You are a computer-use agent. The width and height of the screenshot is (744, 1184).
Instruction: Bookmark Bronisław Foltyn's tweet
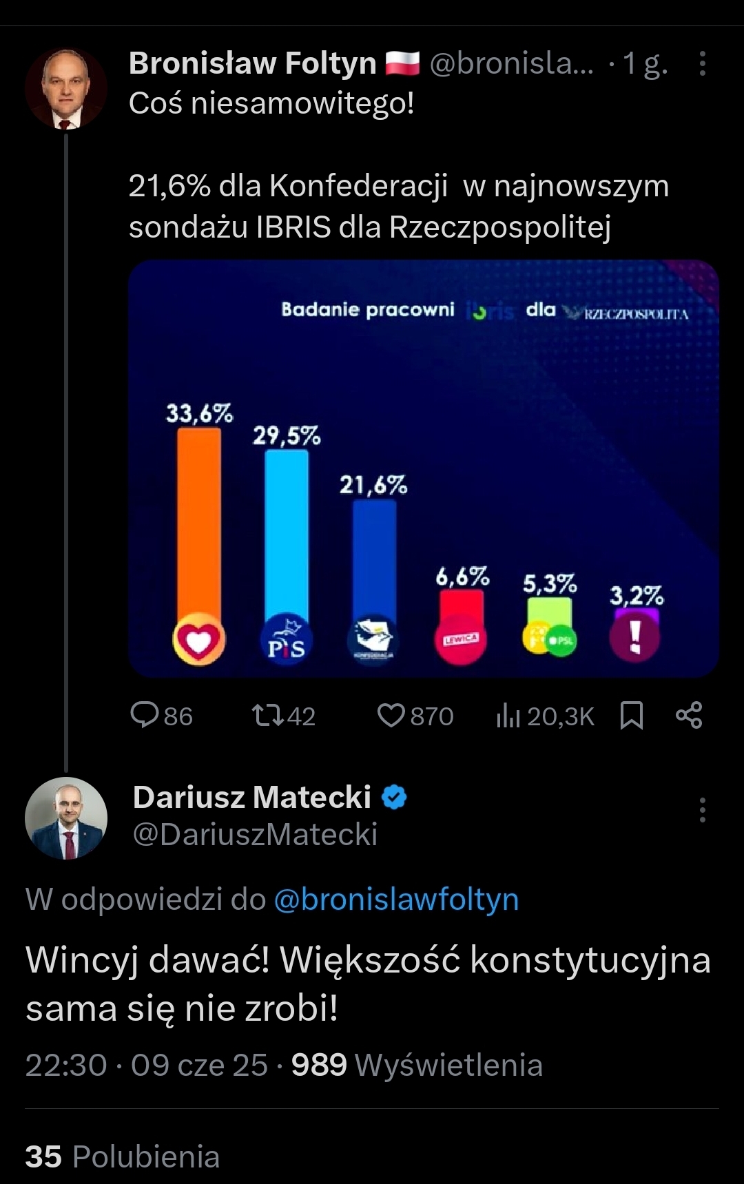pyautogui.click(x=631, y=715)
